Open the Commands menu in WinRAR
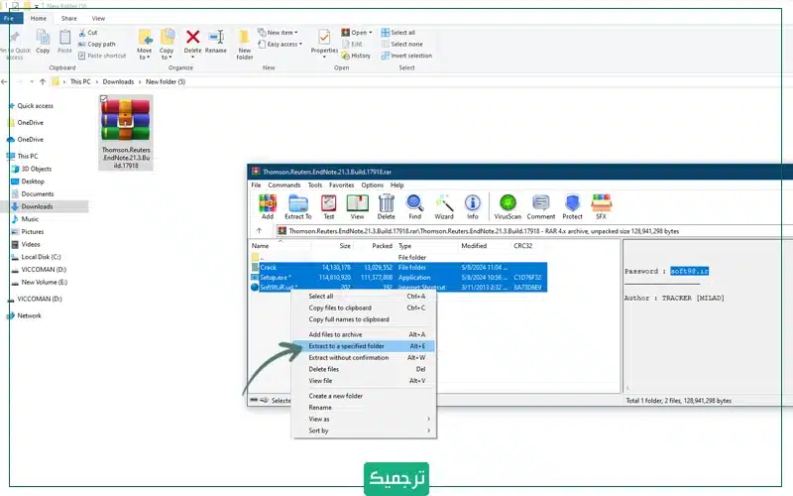This screenshot has width=793, height=496. (284, 186)
